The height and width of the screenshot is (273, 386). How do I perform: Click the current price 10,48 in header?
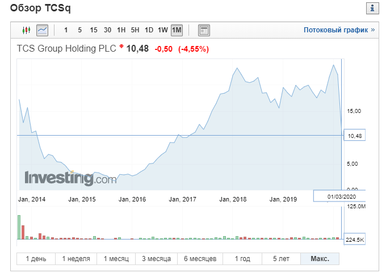(137, 48)
